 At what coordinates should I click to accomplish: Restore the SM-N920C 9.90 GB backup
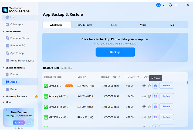pyautogui.click(x=167, y=86)
